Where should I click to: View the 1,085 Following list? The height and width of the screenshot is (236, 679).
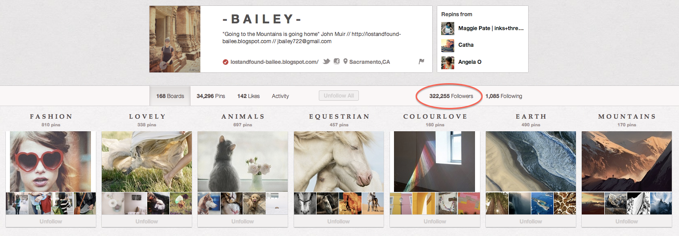click(x=504, y=96)
